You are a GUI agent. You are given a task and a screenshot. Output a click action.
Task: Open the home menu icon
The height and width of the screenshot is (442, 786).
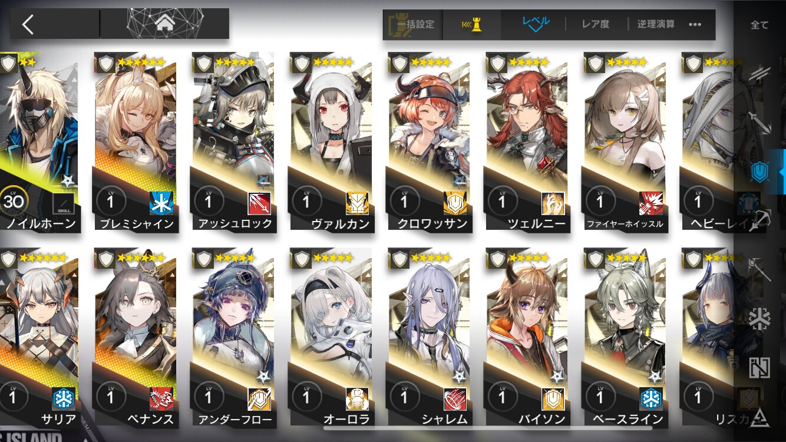(x=165, y=24)
